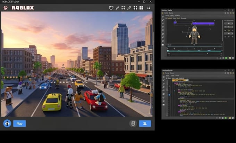Click the teal timeline track in animation window
Image resolution: width=236 pixels, height=143 pixels.
coord(195,51)
